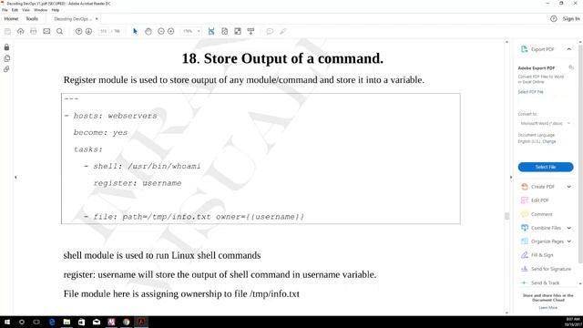The image size is (583, 328).
Task: Open the Attachments paperclip panel
Action: click(6, 69)
